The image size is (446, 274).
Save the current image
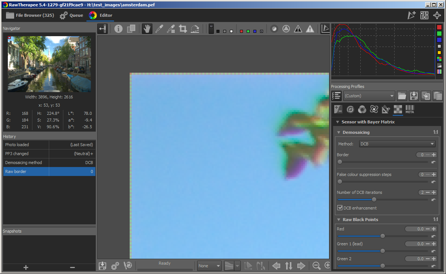(102, 265)
